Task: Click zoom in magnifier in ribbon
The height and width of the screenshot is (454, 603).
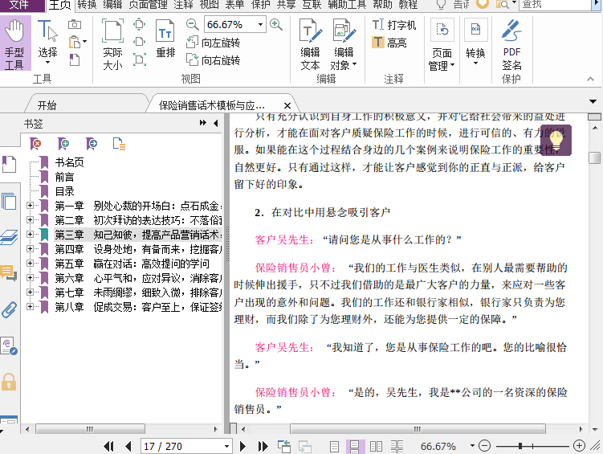Action: pyautogui.click(x=276, y=25)
